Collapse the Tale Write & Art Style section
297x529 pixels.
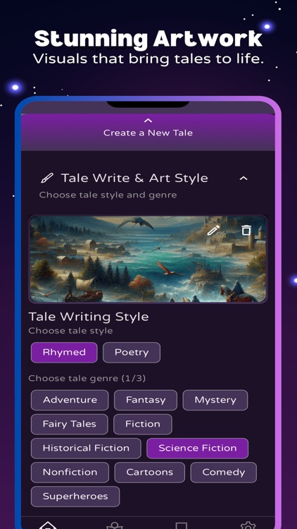[243, 178]
